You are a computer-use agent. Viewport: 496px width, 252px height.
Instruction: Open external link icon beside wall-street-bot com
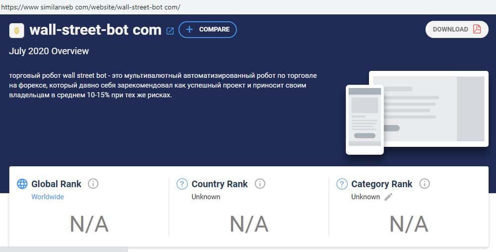170,31
